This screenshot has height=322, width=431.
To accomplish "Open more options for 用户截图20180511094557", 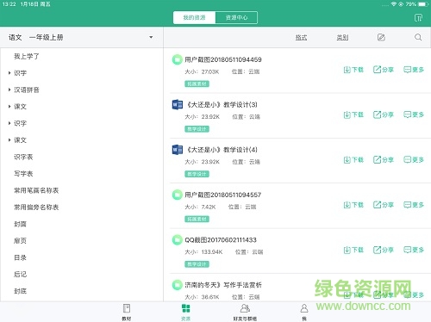I will pos(414,205).
